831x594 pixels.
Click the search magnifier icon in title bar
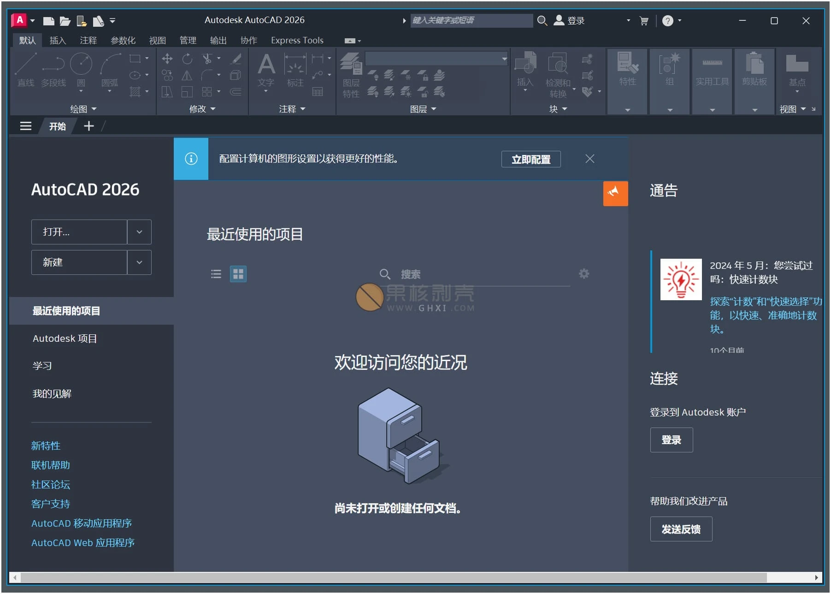(x=542, y=21)
